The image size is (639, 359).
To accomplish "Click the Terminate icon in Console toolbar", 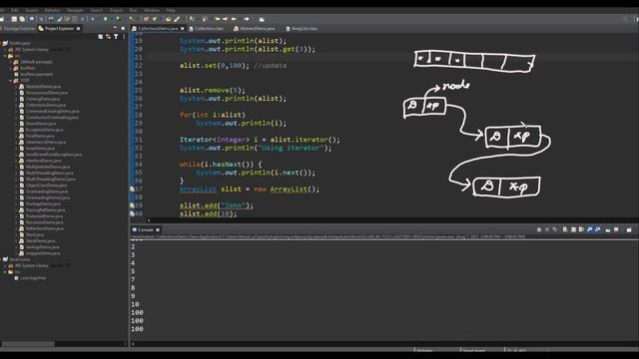I will click(539, 230).
